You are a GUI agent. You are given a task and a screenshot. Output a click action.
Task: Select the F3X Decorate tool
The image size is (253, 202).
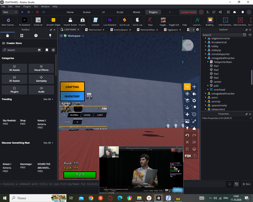click(x=194, y=128)
